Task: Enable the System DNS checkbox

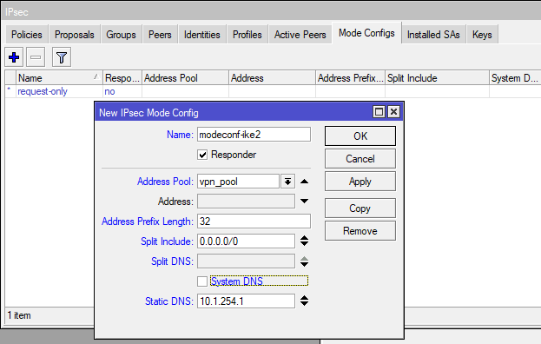Action: click(x=202, y=281)
